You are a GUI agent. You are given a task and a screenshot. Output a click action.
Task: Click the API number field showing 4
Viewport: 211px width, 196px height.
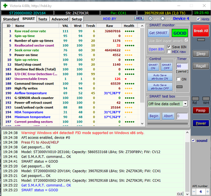click(201, 192)
